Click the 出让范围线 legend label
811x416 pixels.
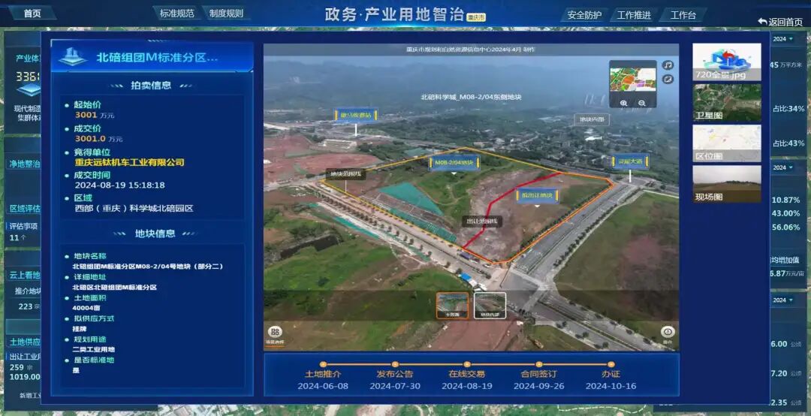click(x=482, y=222)
